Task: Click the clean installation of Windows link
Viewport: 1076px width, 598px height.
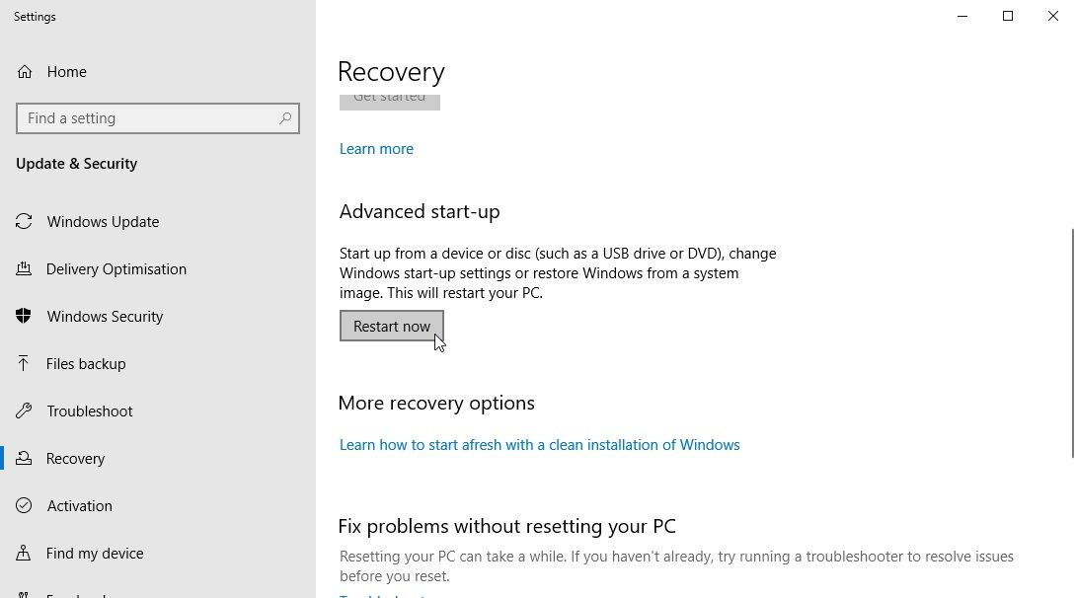Action: (540, 445)
